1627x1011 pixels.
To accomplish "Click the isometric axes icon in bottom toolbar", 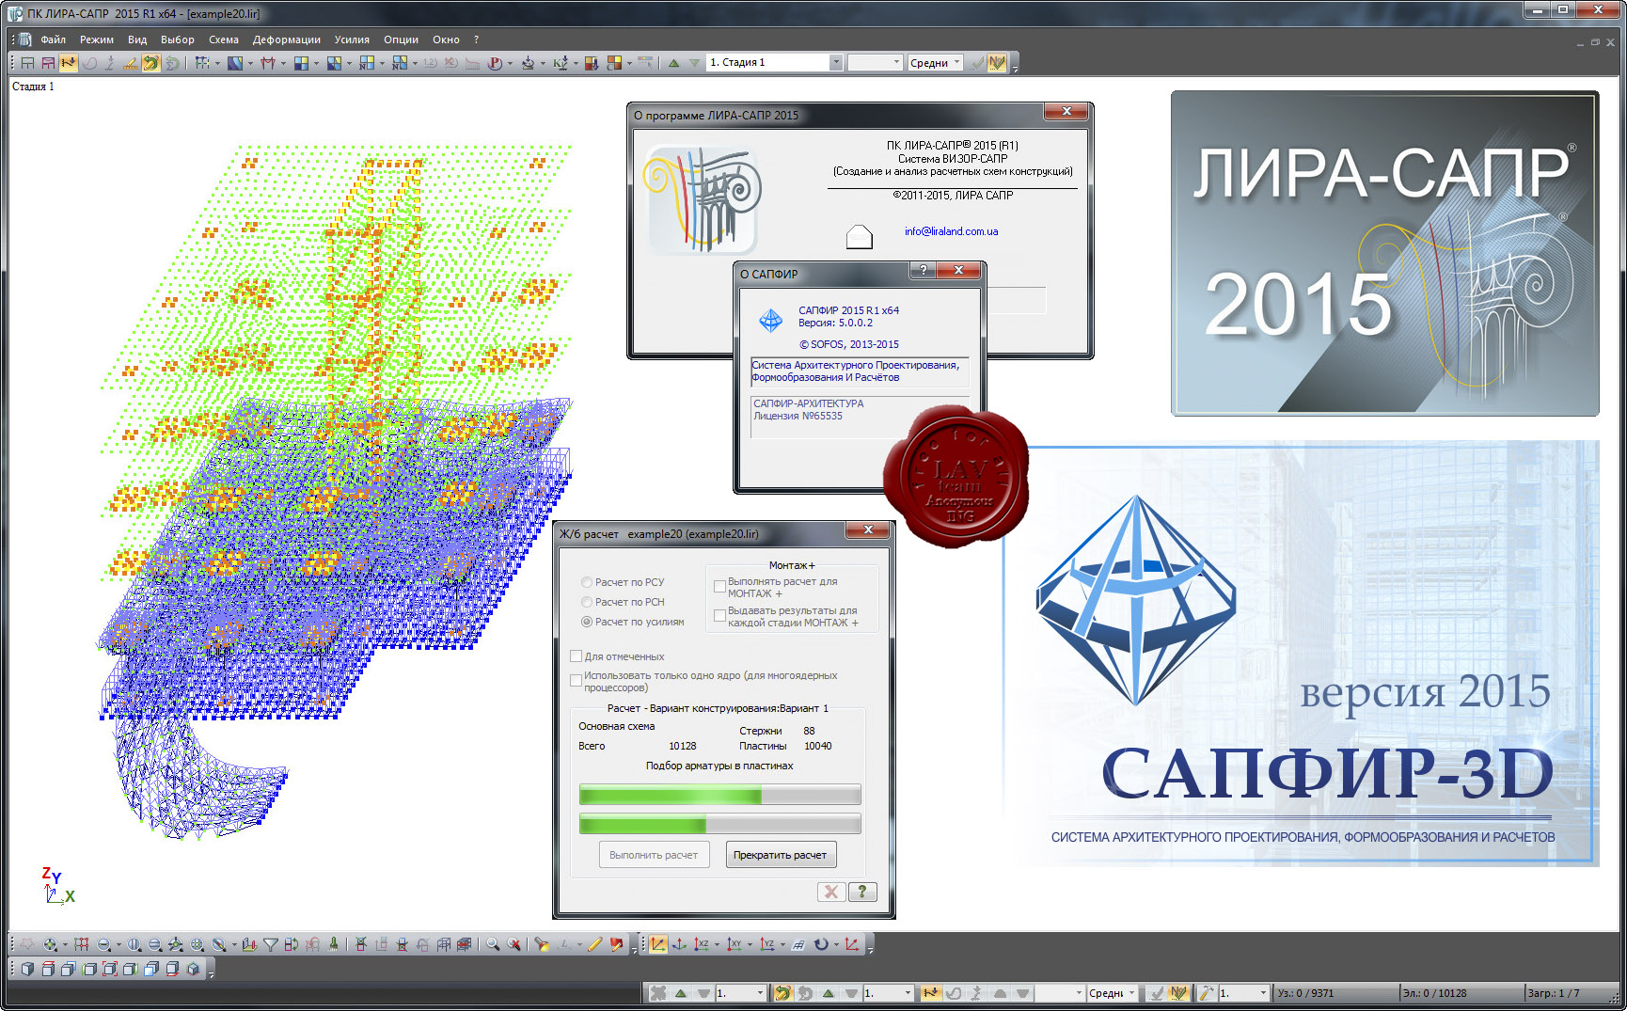I will pos(679,944).
